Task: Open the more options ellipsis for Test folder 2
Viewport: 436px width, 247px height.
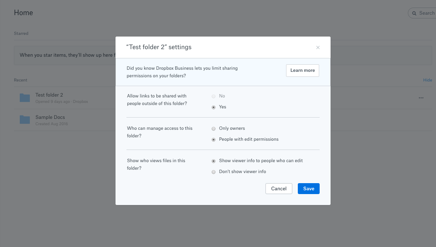Action: point(421,98)
